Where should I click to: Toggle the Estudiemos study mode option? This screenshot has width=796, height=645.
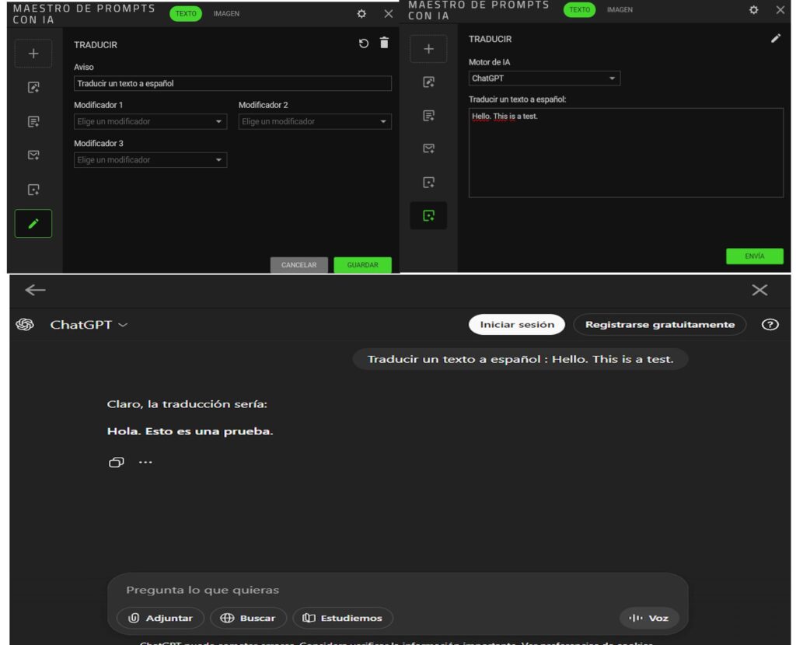343,618
